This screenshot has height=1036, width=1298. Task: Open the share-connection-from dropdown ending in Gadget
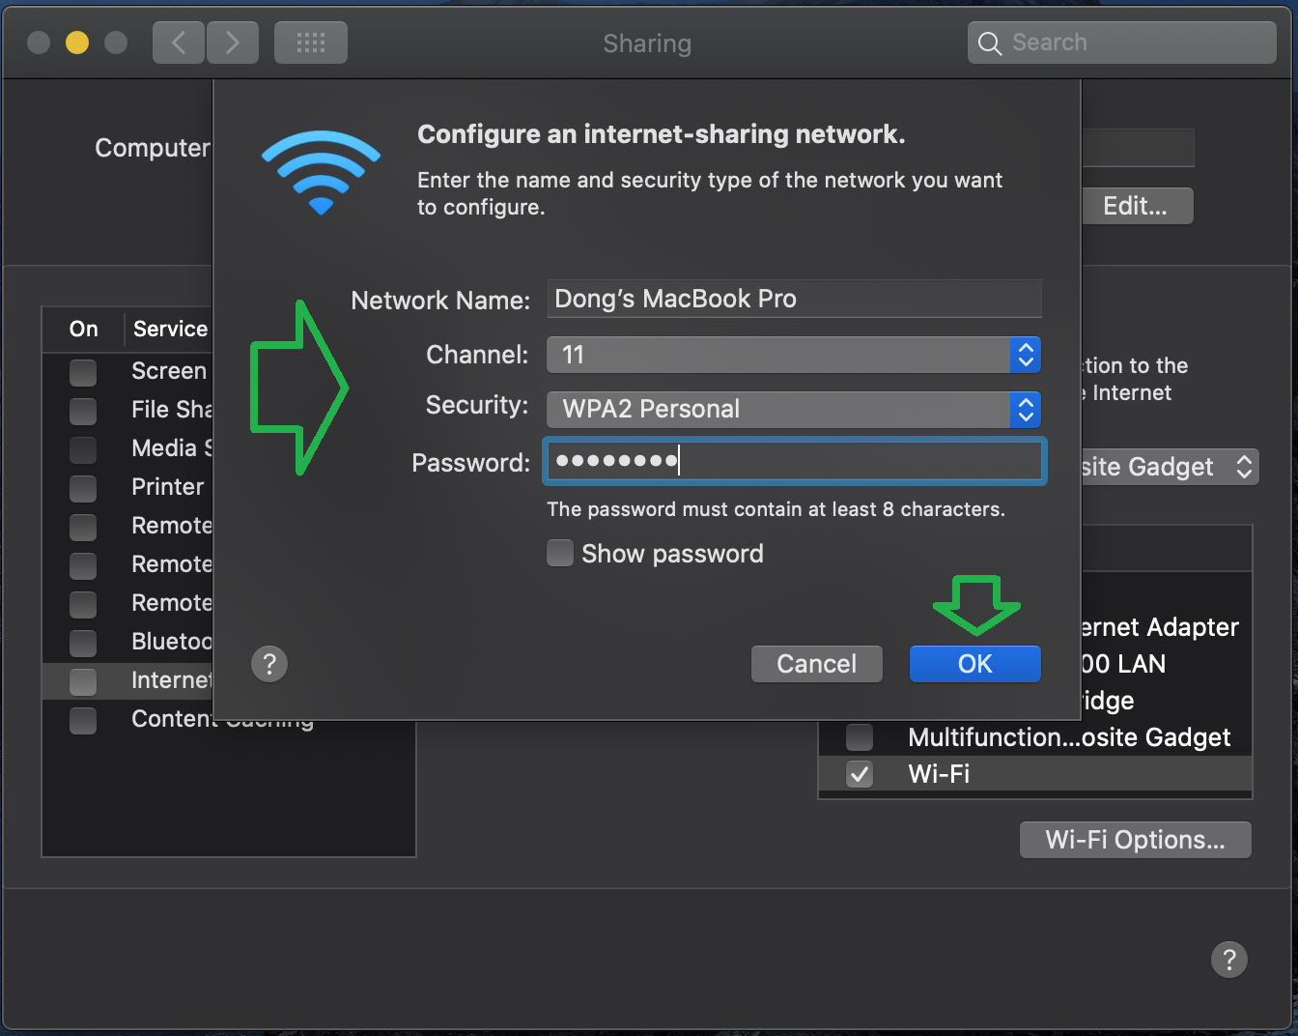(x=1169, y=468)
